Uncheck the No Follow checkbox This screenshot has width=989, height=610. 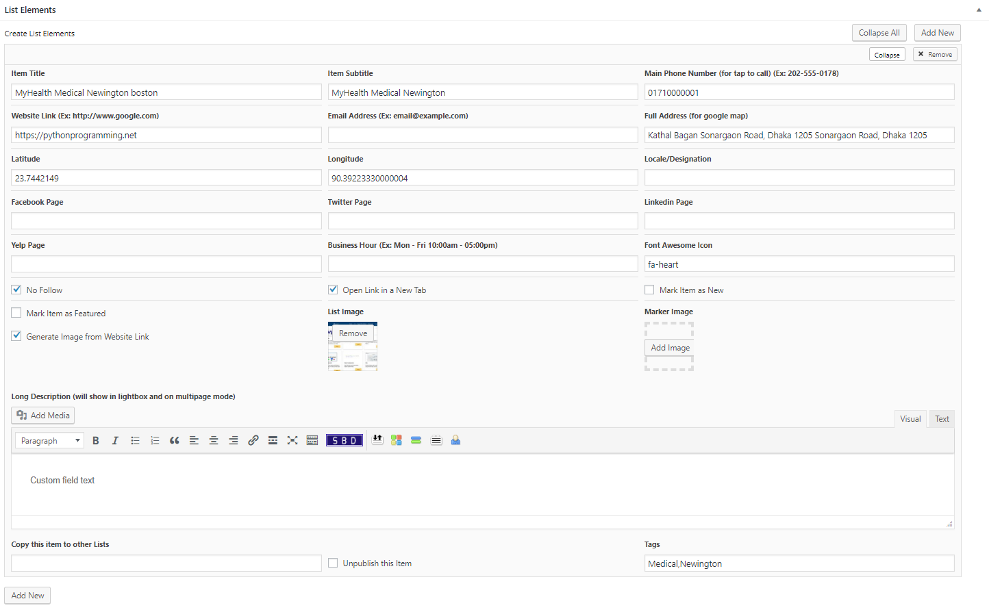click(16, 290)
